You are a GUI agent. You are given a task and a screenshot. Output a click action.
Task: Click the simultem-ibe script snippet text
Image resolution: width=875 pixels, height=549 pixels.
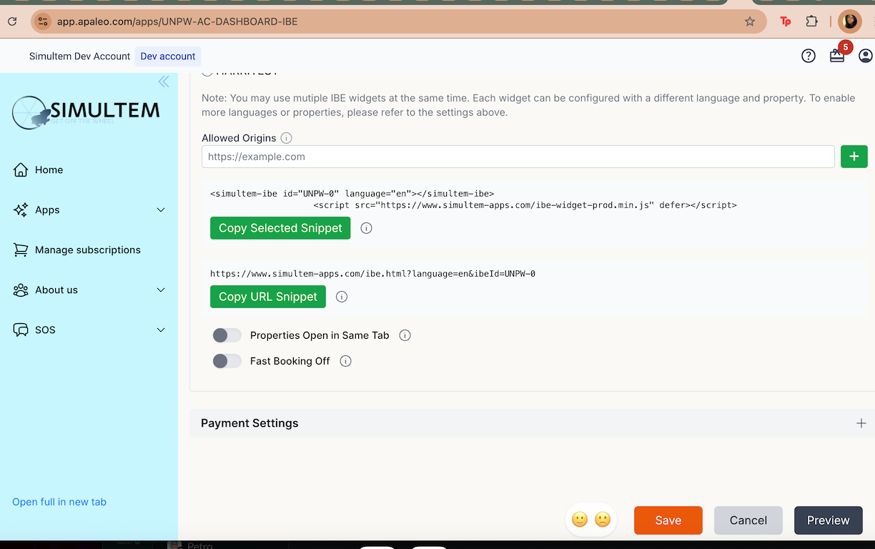(473, 199)
